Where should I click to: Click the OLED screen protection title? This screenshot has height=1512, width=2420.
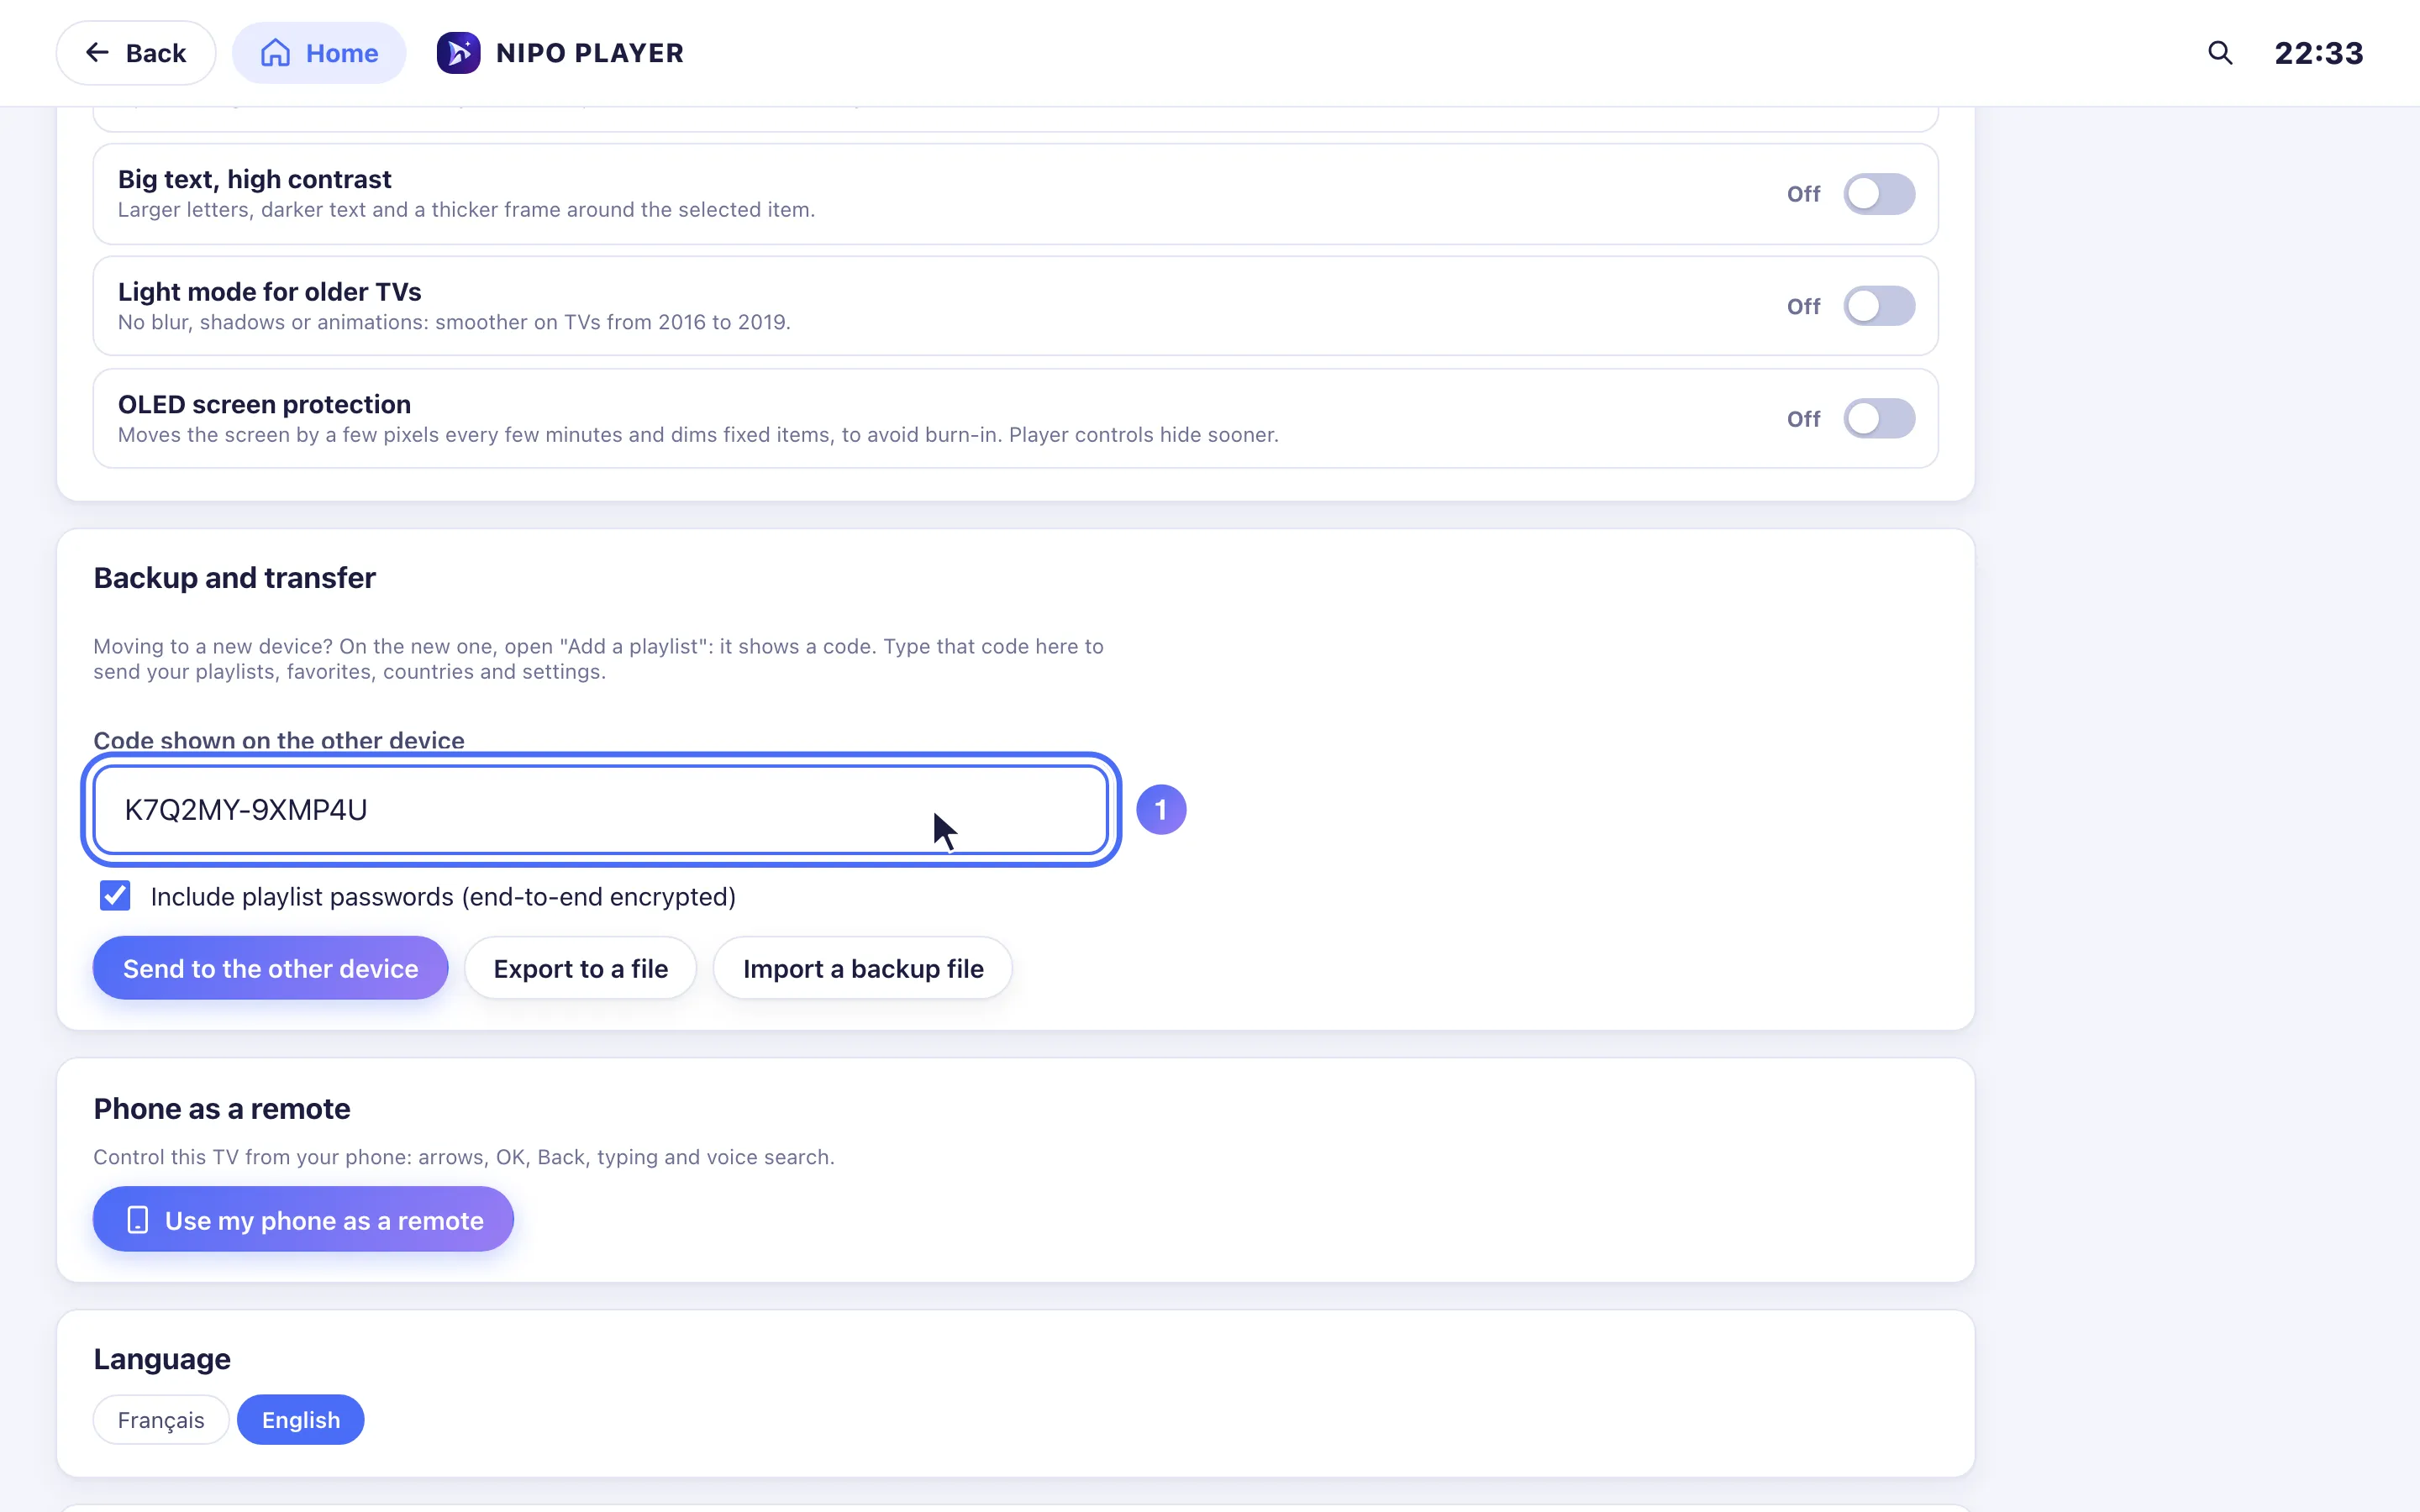pos(264,404)
